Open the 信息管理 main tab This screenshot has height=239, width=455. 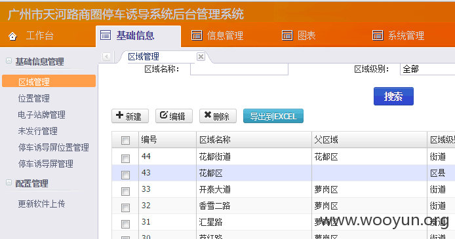(225, 35)
